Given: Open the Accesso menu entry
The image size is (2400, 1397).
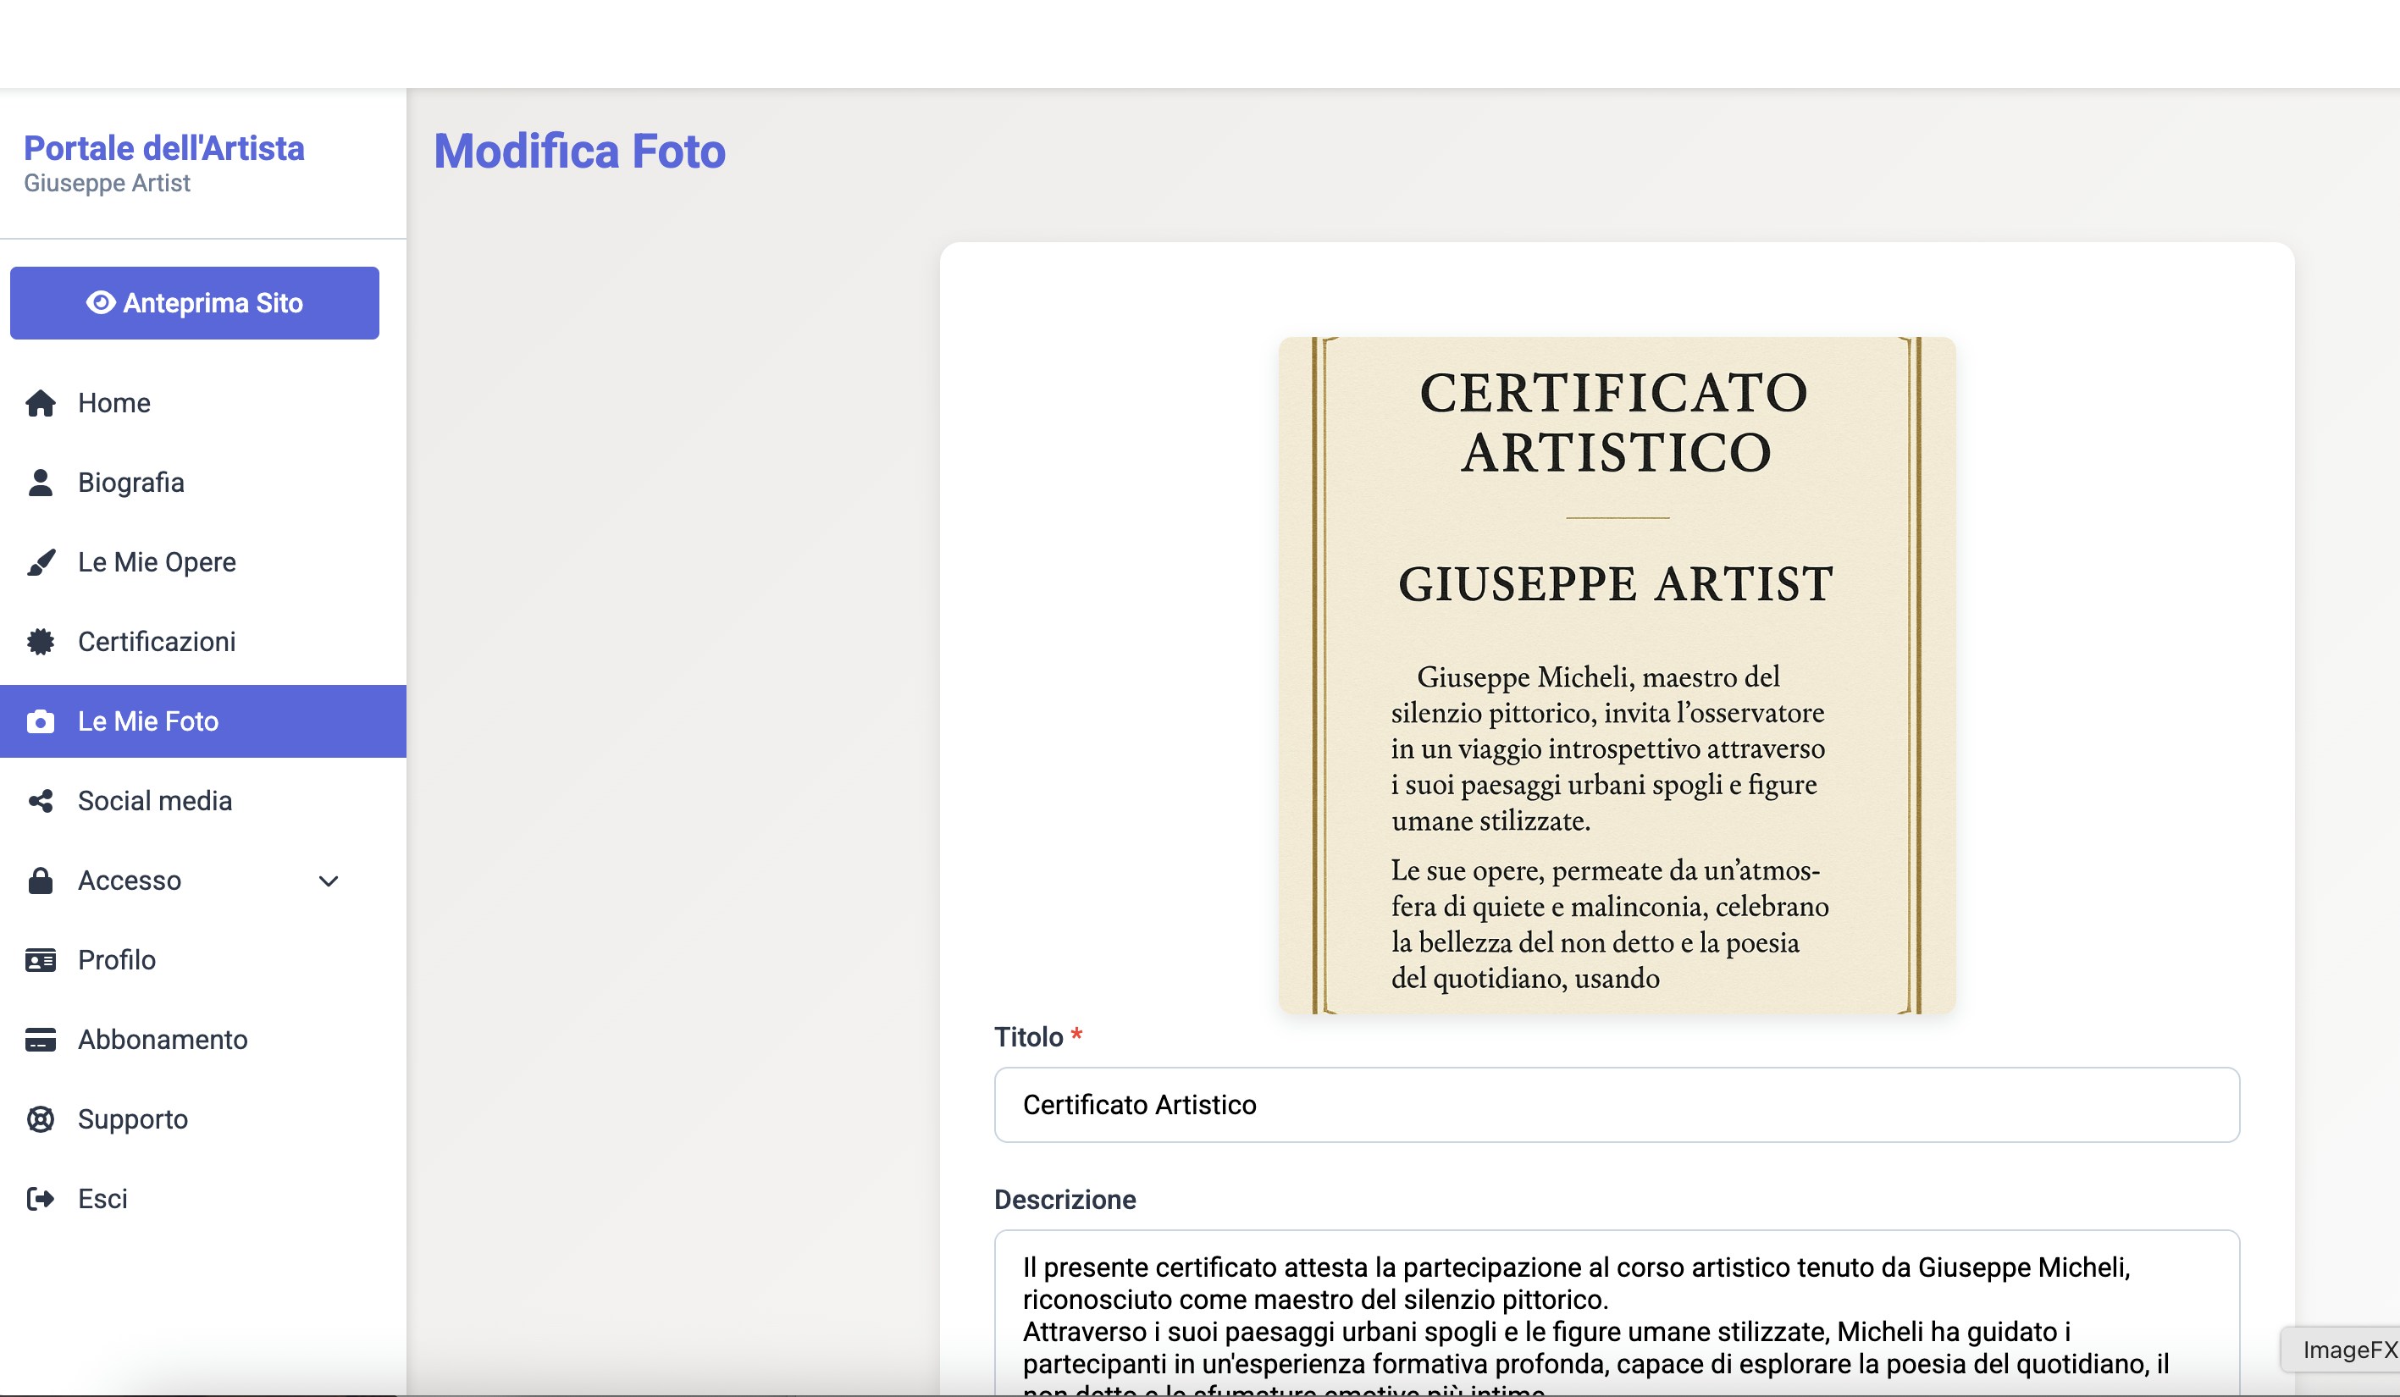Looking at the screenshot, I should click(x=203, y=881).
